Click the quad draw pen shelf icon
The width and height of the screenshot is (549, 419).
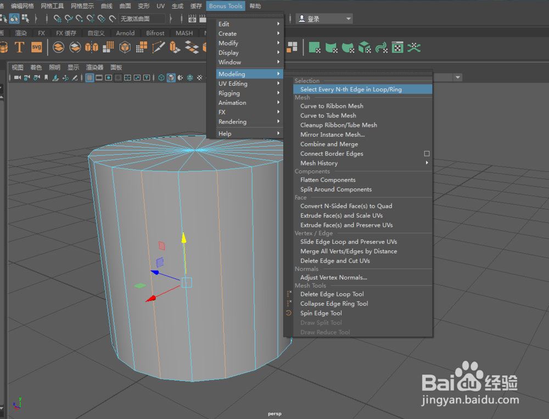(x=158, y=47)
